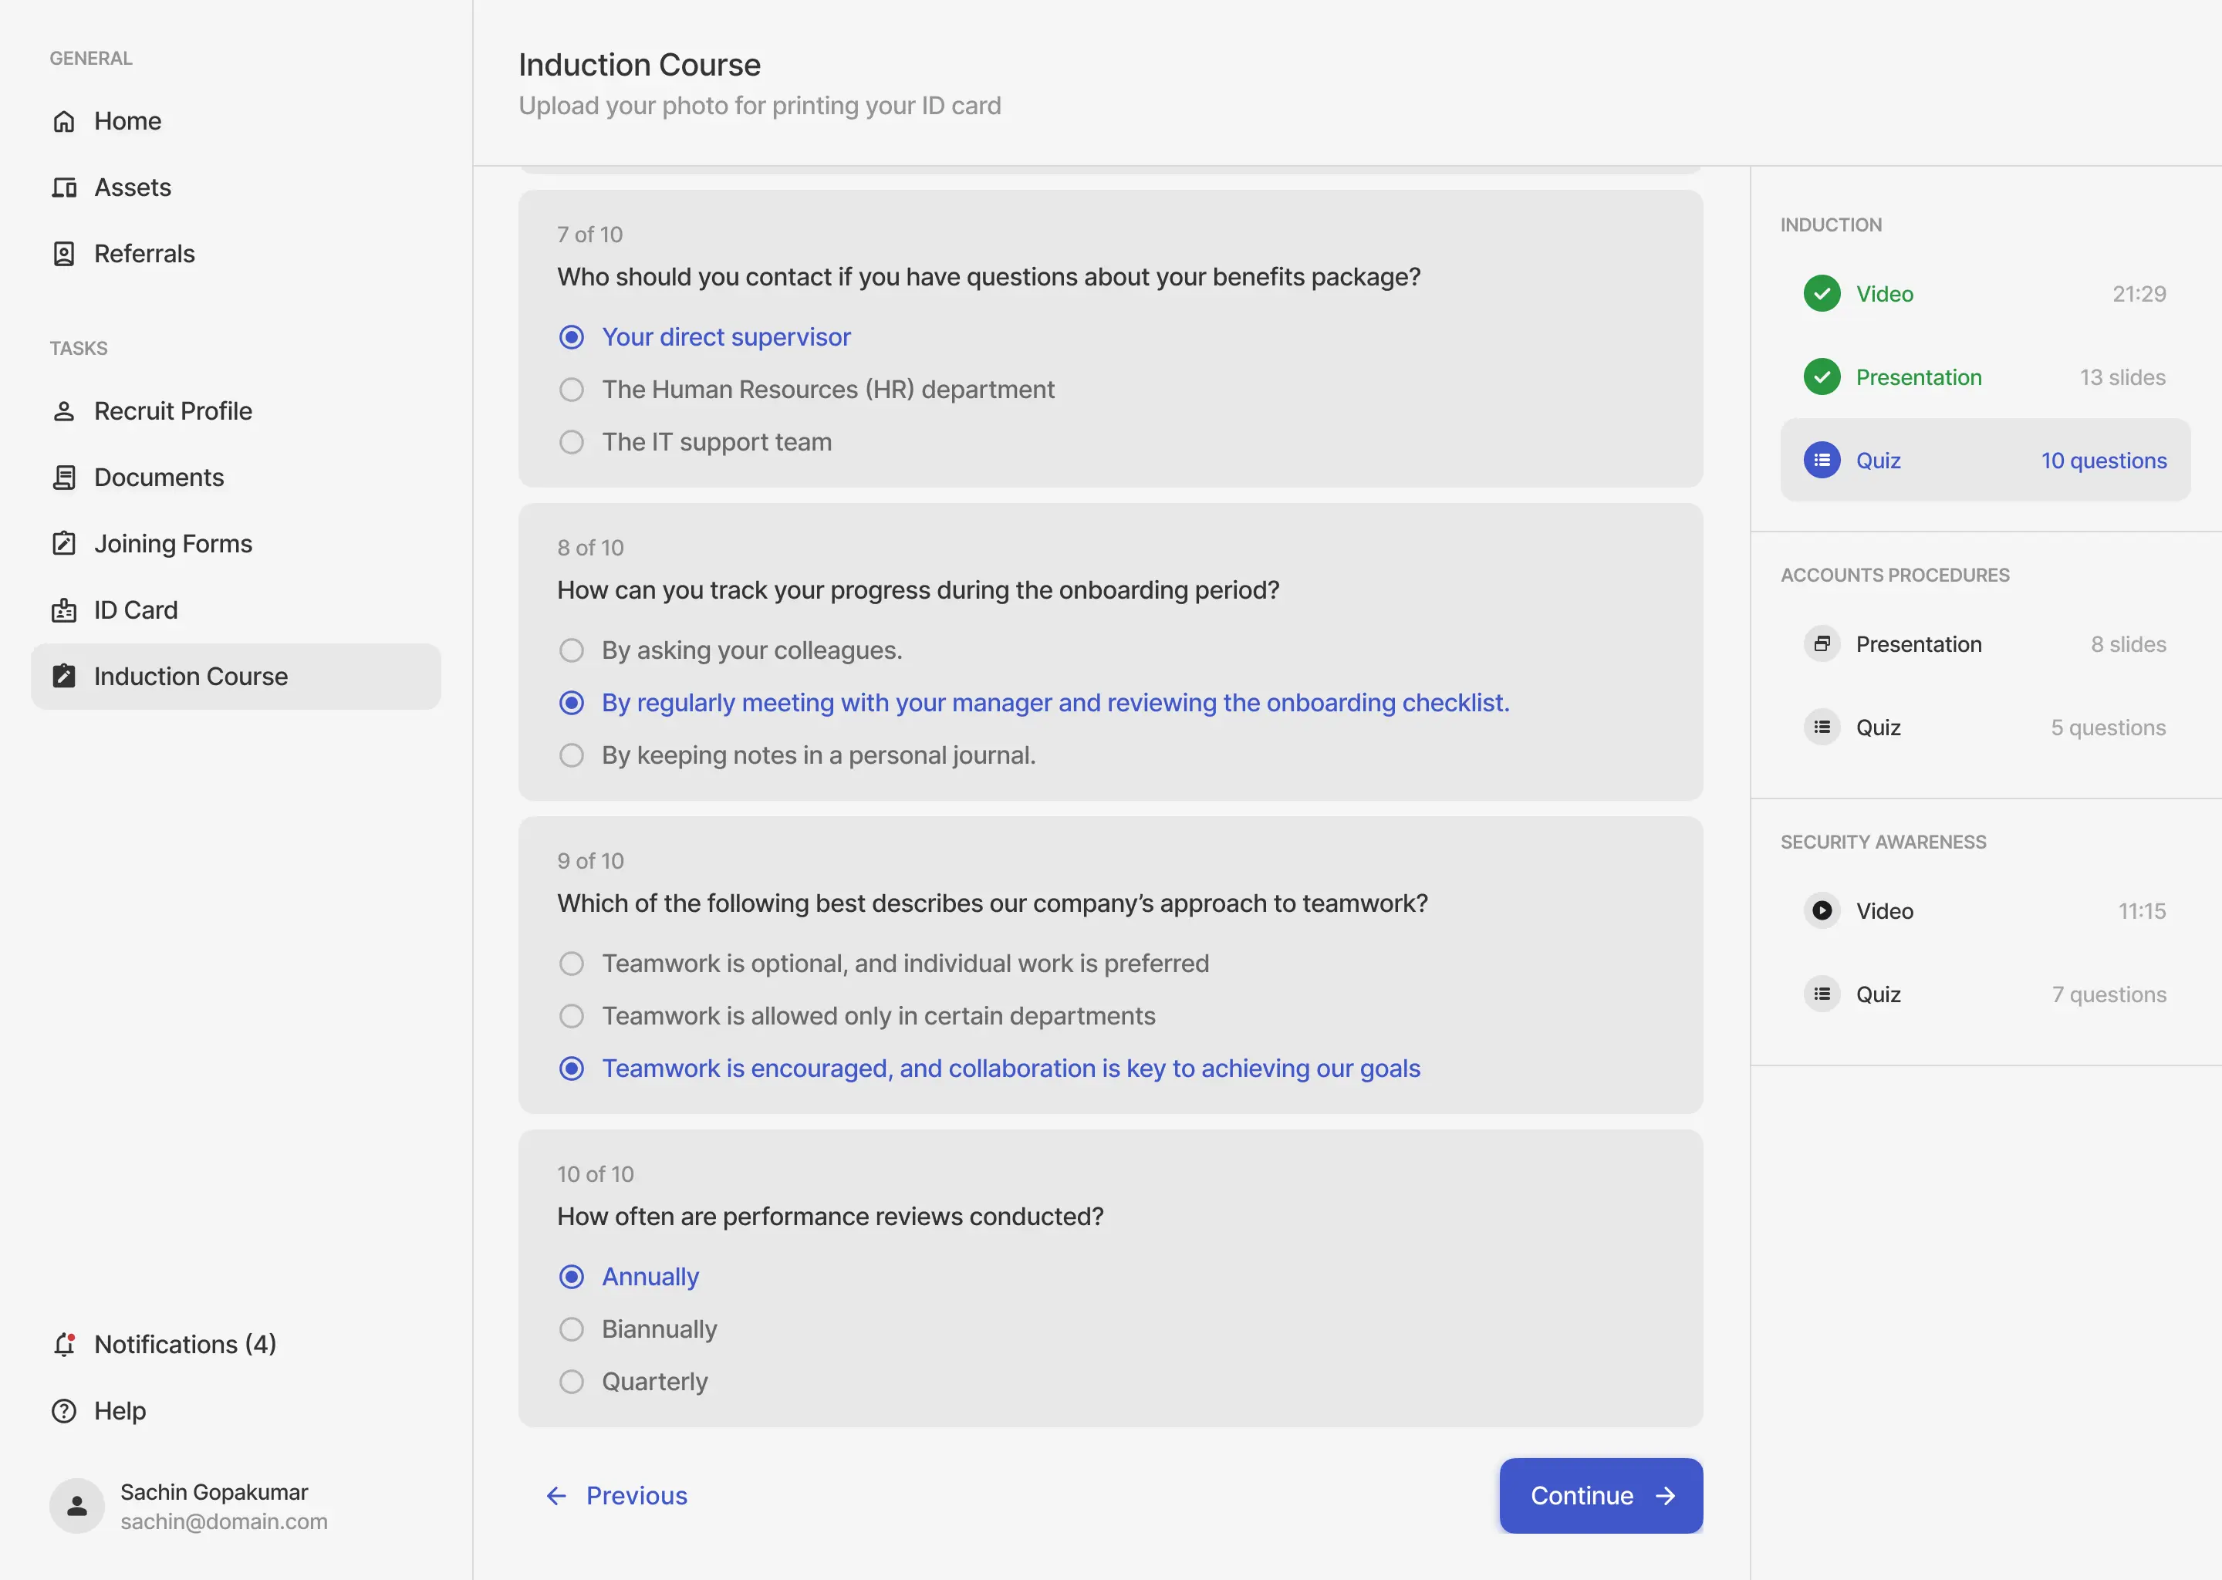2222x1580 pixels.
Task: Click the Joining Forms clipboard icon
Action: point(64,544)
